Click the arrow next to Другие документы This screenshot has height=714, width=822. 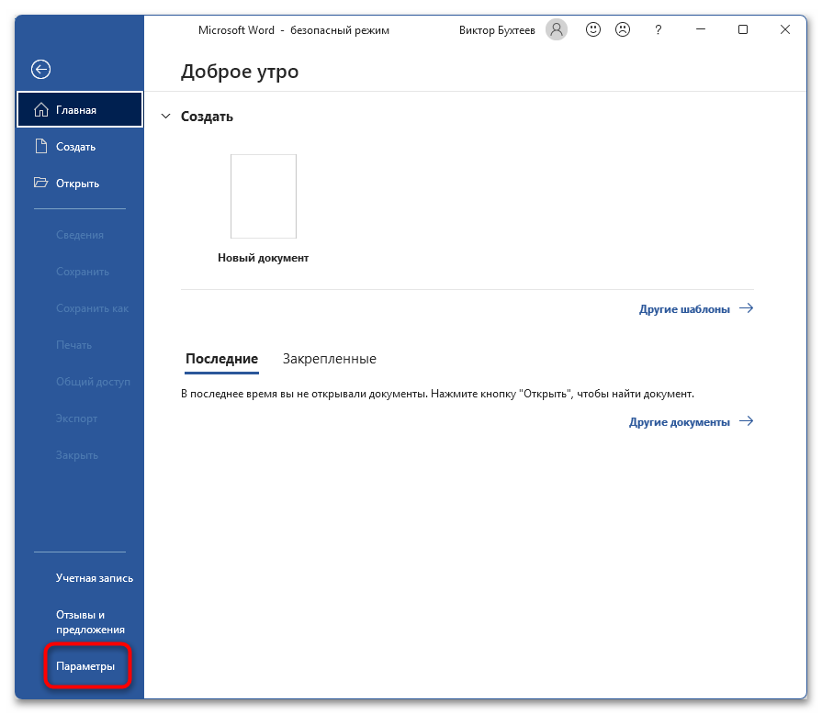(x=746, y=421)
